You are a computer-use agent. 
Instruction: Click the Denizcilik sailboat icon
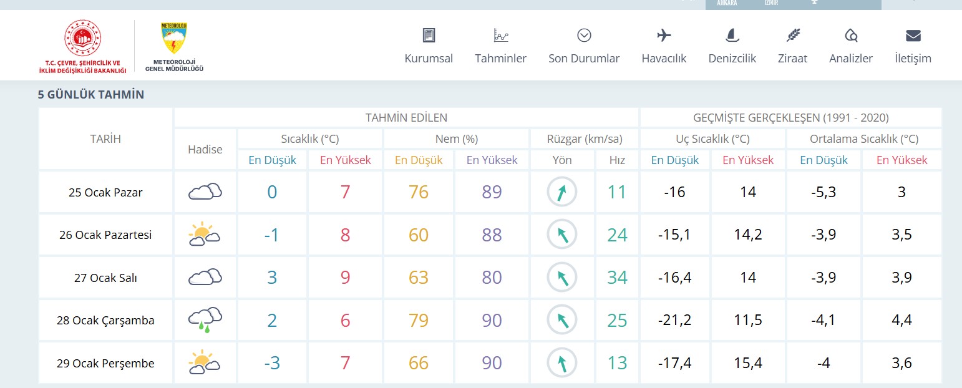click(732, 36)
